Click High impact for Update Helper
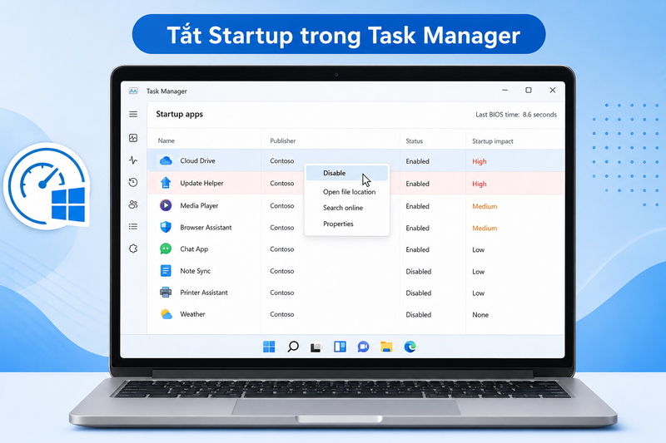666x443 pixels. pyautogui.click(x=480, y=184)
